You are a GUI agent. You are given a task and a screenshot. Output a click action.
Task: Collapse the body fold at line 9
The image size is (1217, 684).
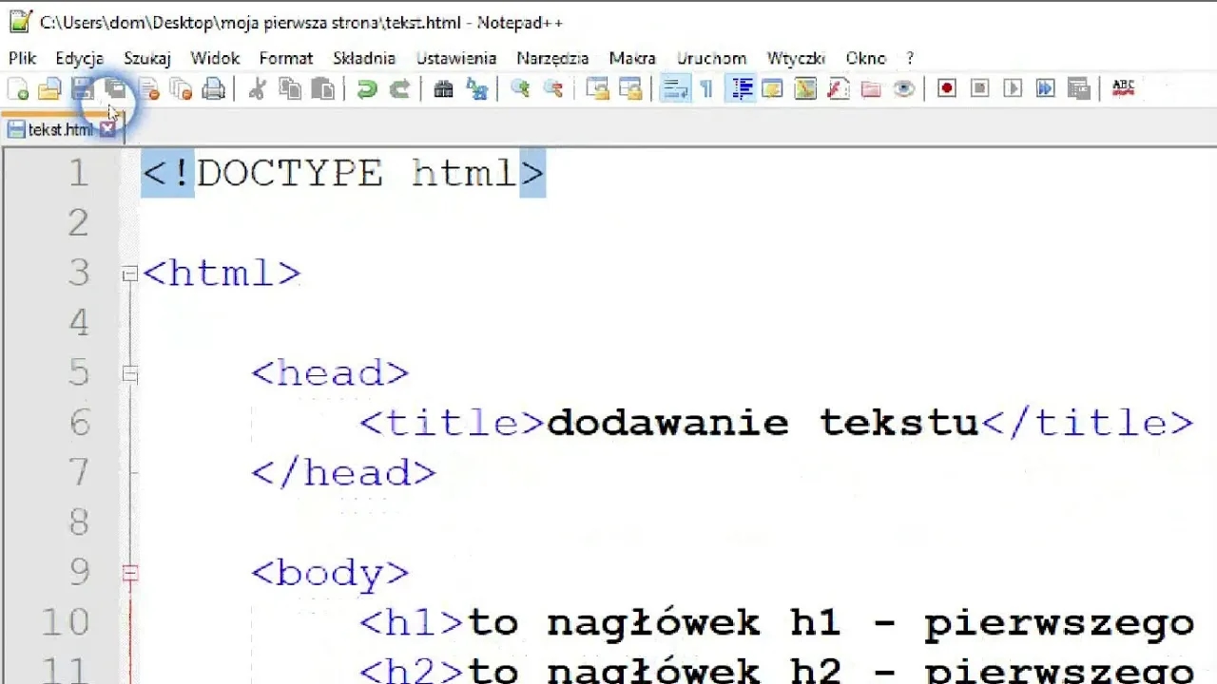129,572
